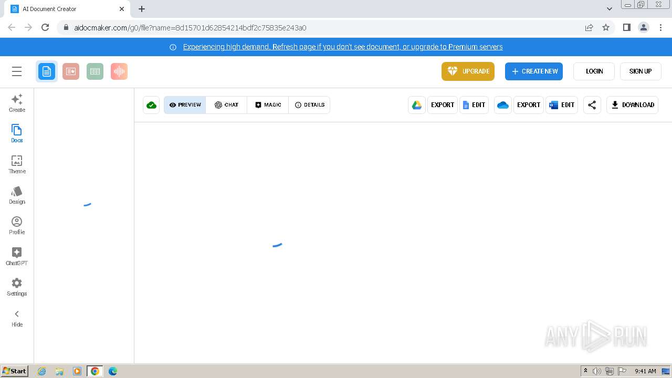672x378 pixels.
Task: Go back in Chrome
Action: pos(12,27)
